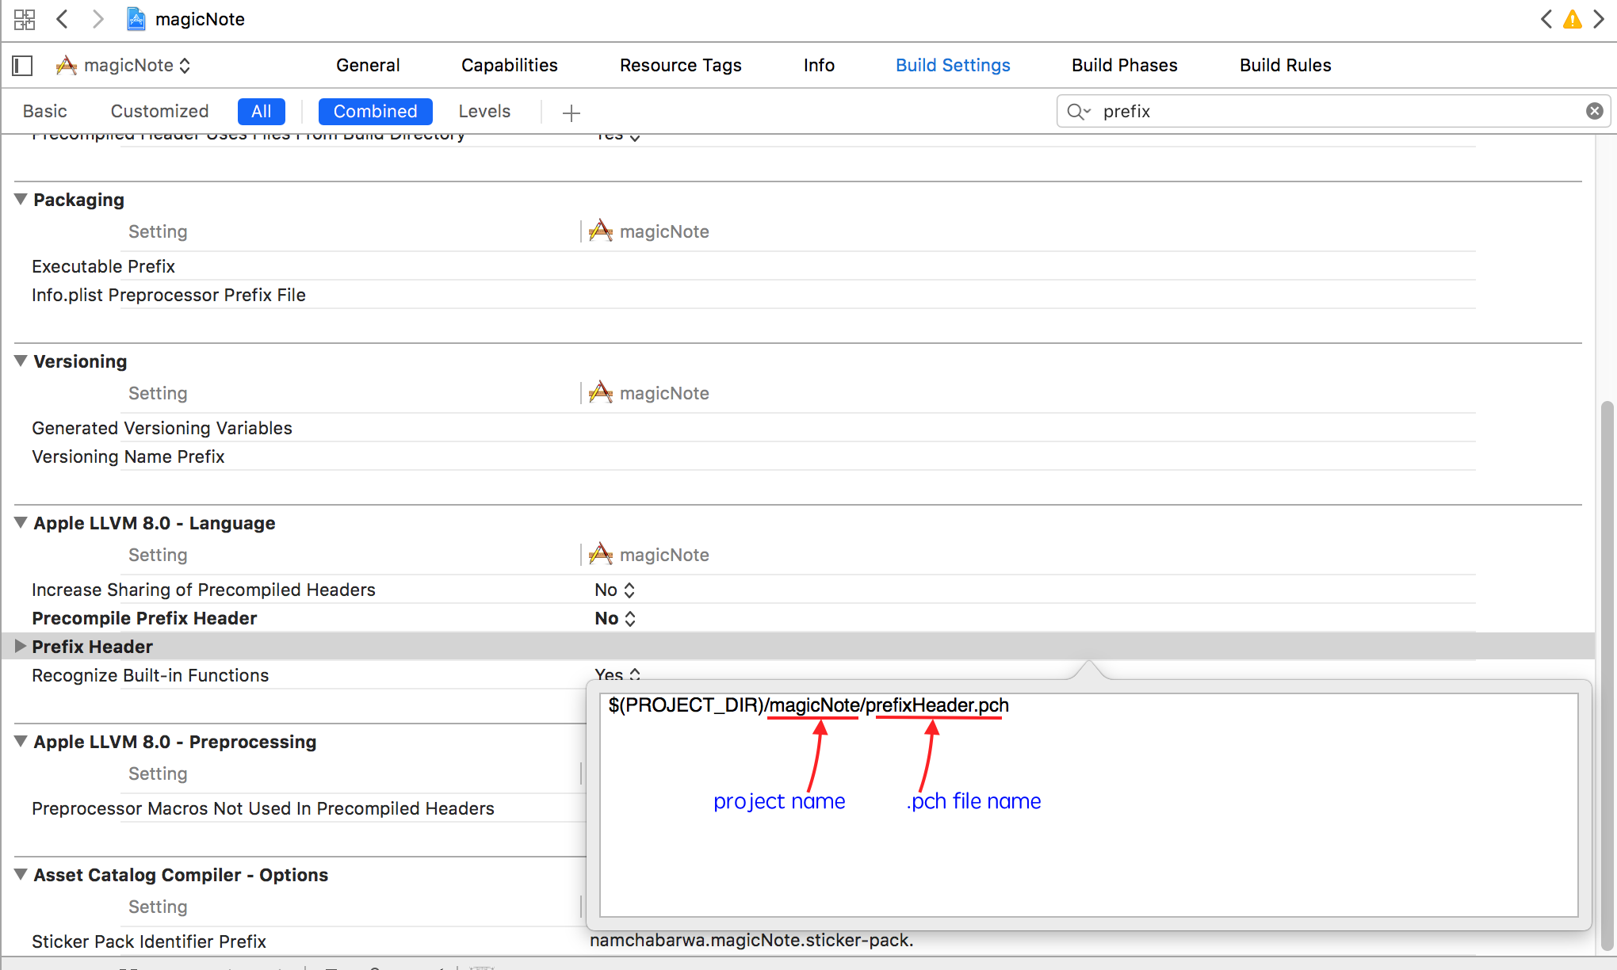Select the Basic settings filter
The image size is (1617, 970).
44,111
